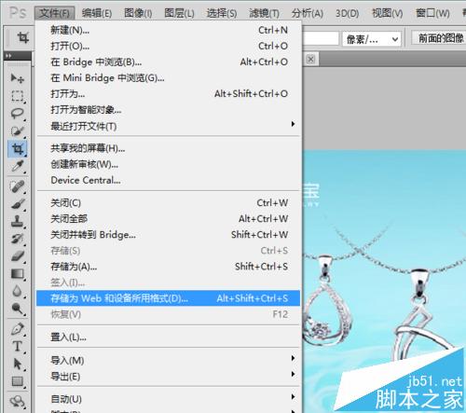Open the 选择(S) menu

pyautogui.click(x=222, y=13)
